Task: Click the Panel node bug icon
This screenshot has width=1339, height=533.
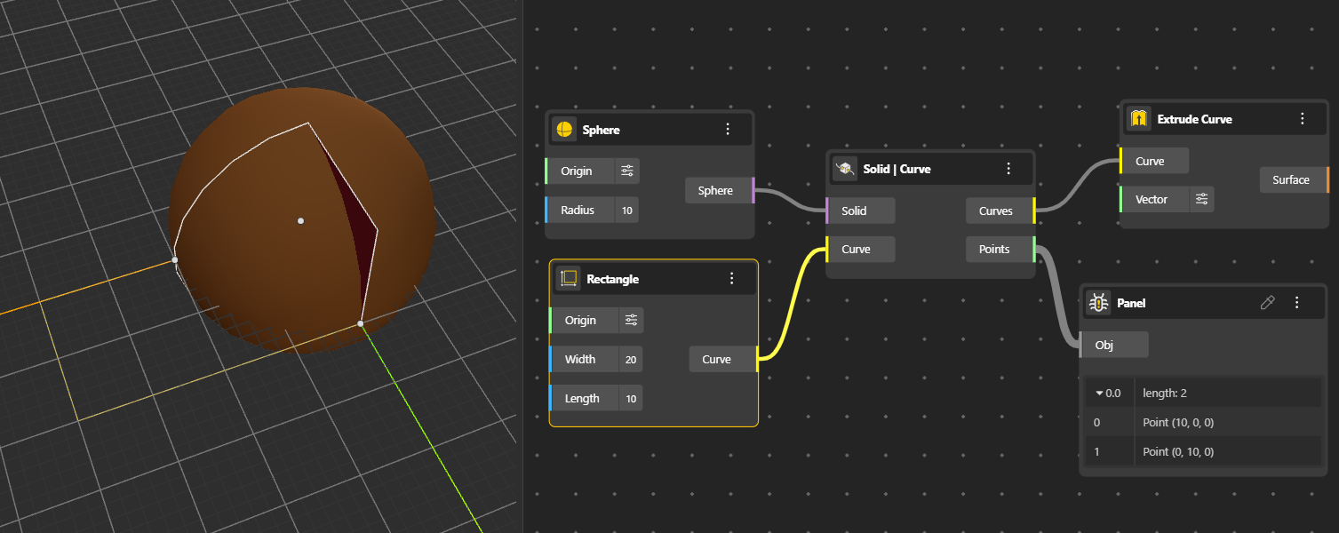Action: pyautogui.click(x=1098, y=303)
